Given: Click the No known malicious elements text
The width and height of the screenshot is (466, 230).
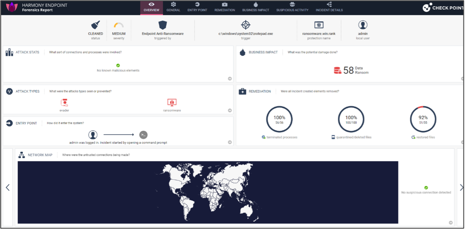Looking at the screenshot, I should [118, 70].
